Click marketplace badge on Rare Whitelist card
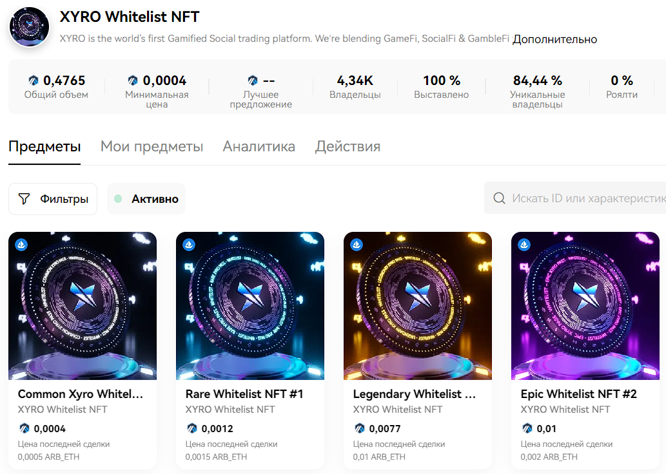666x474 pixels. click(188, 245)
